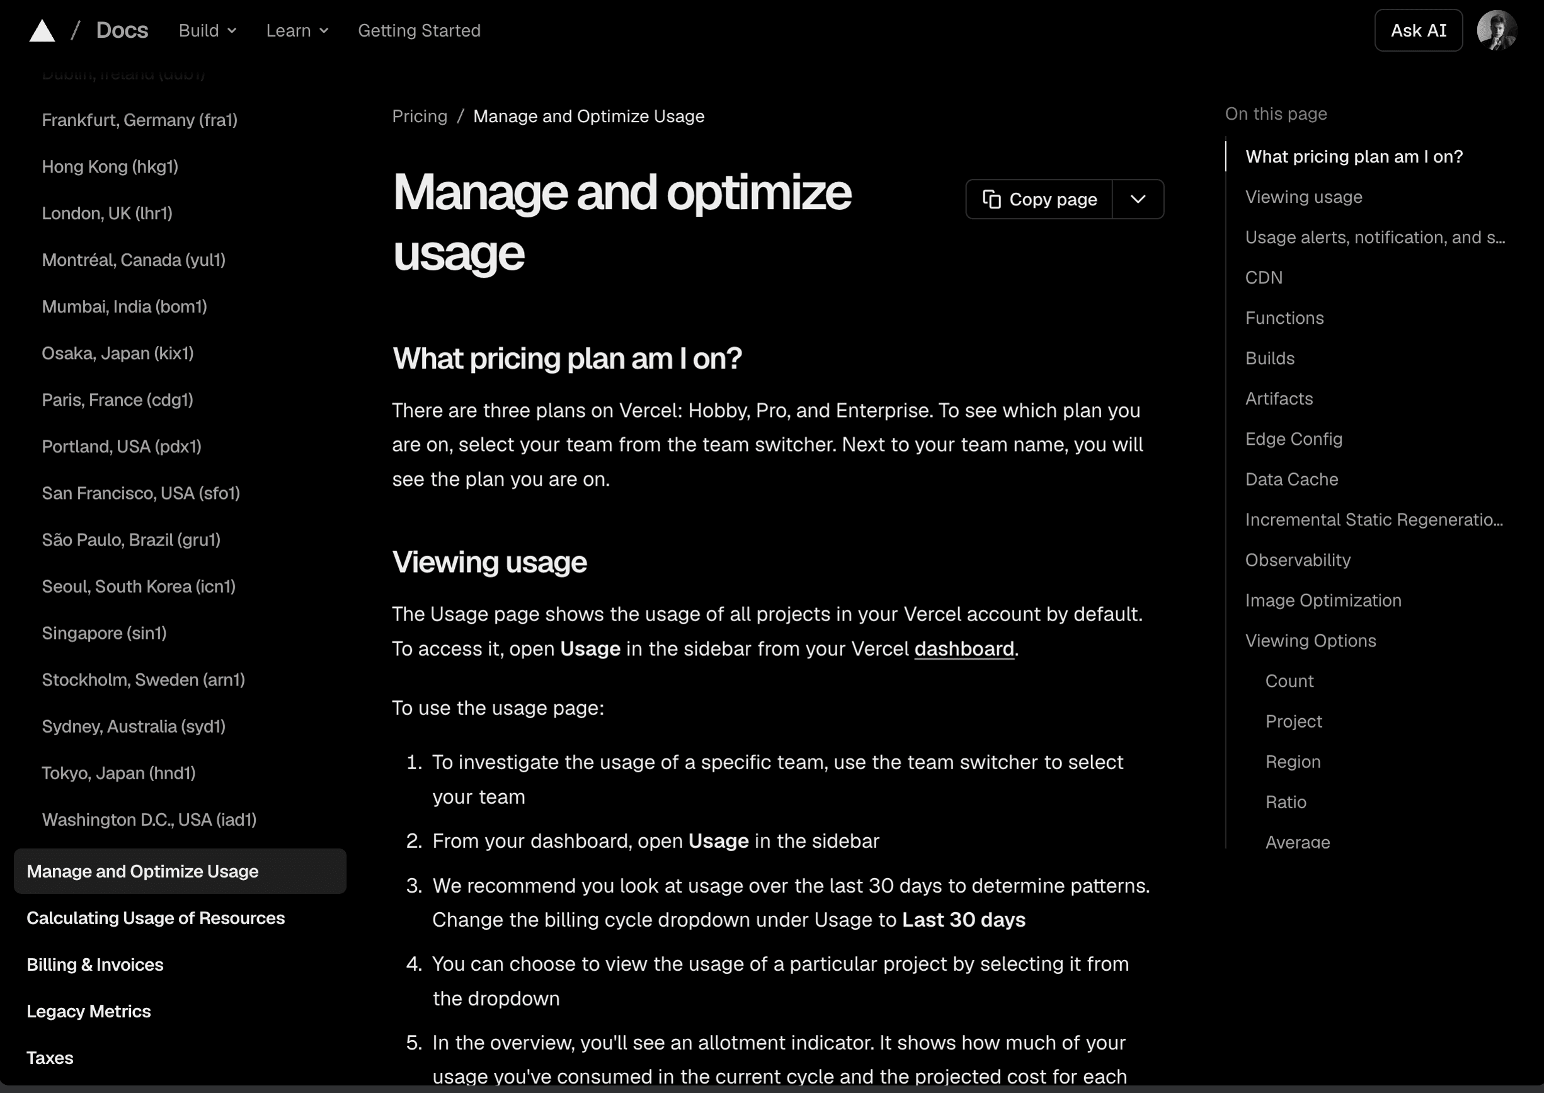Open Singapore (sin1) region
The height and width of the screenshot is (1093, 1544).
pyautogui.click(x=104, y=632)
